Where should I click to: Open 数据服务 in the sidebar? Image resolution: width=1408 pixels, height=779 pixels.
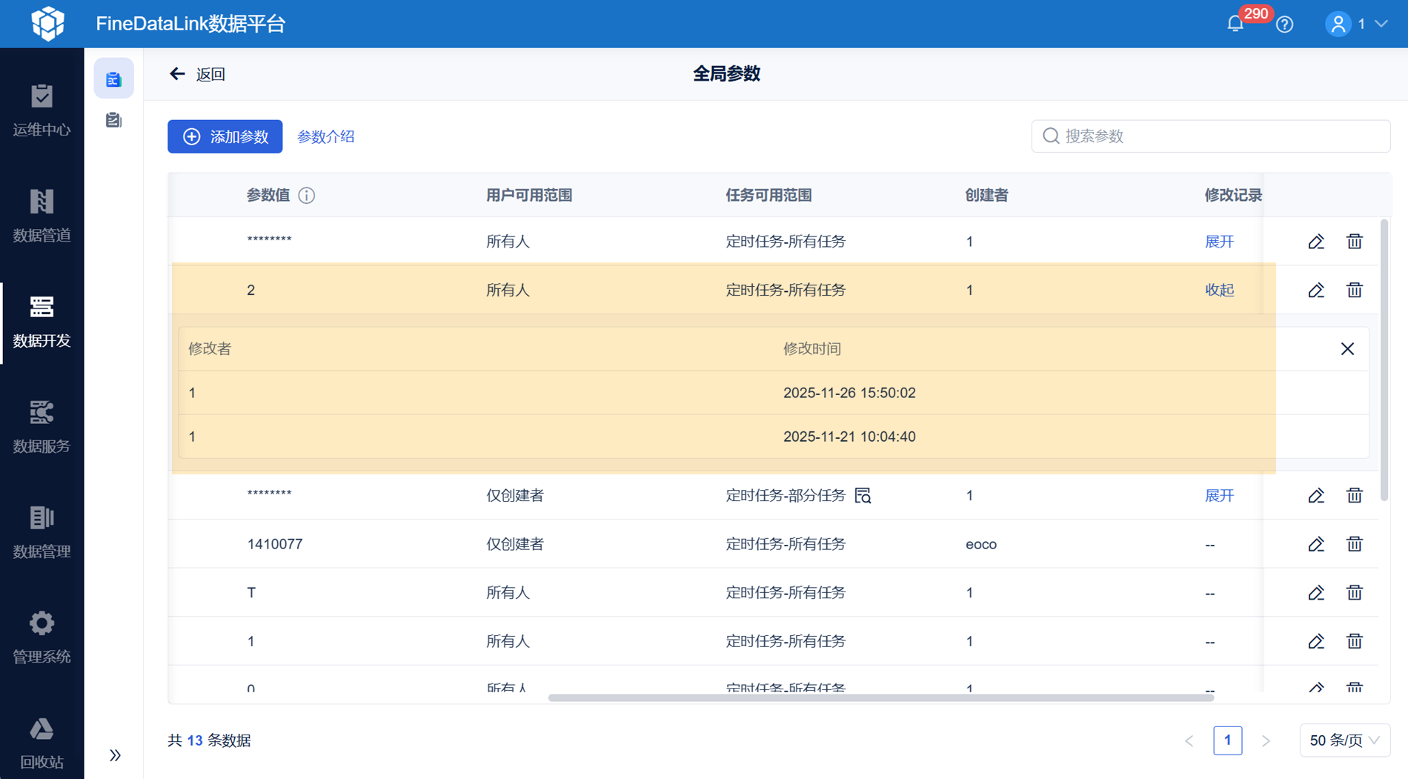click(41, 428)
